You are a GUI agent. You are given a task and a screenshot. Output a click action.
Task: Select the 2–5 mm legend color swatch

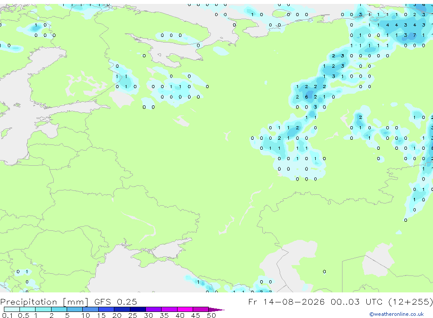59,309
